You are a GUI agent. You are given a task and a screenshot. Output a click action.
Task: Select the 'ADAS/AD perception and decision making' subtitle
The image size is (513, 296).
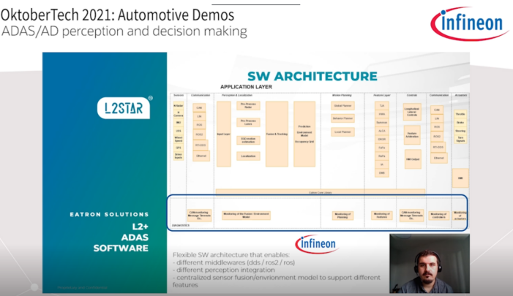click(124, 31)
